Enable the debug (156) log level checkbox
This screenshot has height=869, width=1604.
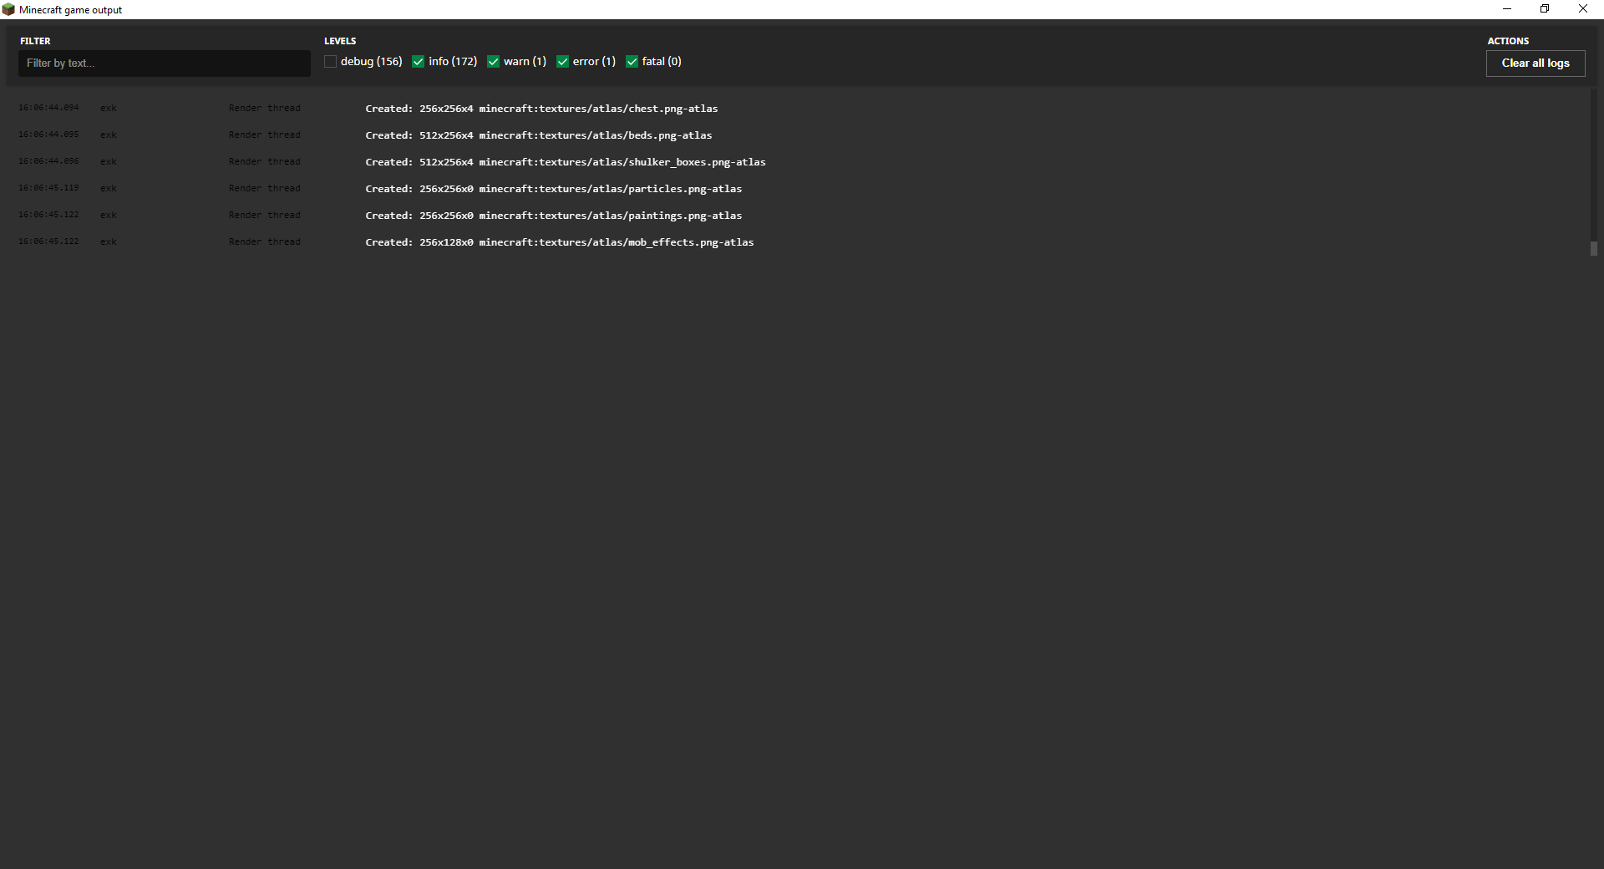pos(330,62)
